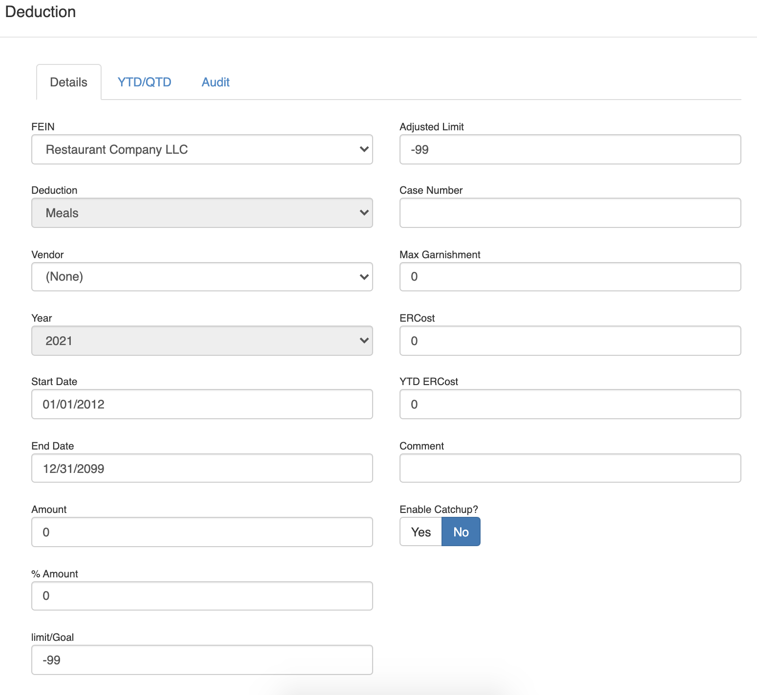Select the % Amount input
757x695 pixels.
pyautogui.click(x=202, y=595)
